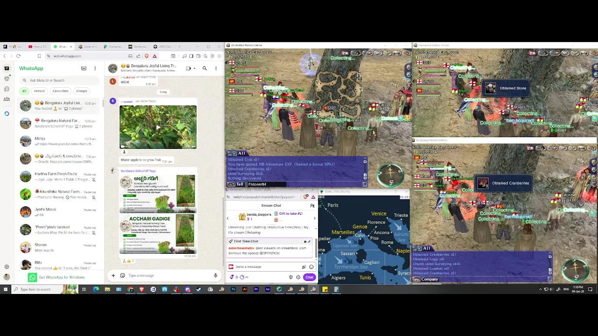Screen dimensions: 598x336
Task: Start video call in chat header
Action: click(x=189, y=69)
